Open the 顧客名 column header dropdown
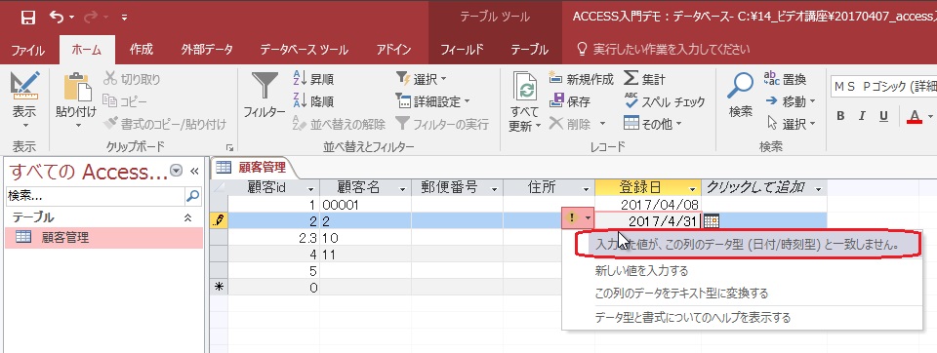The height and width of the screenshot is (353, 937). [x=402, y=189]
